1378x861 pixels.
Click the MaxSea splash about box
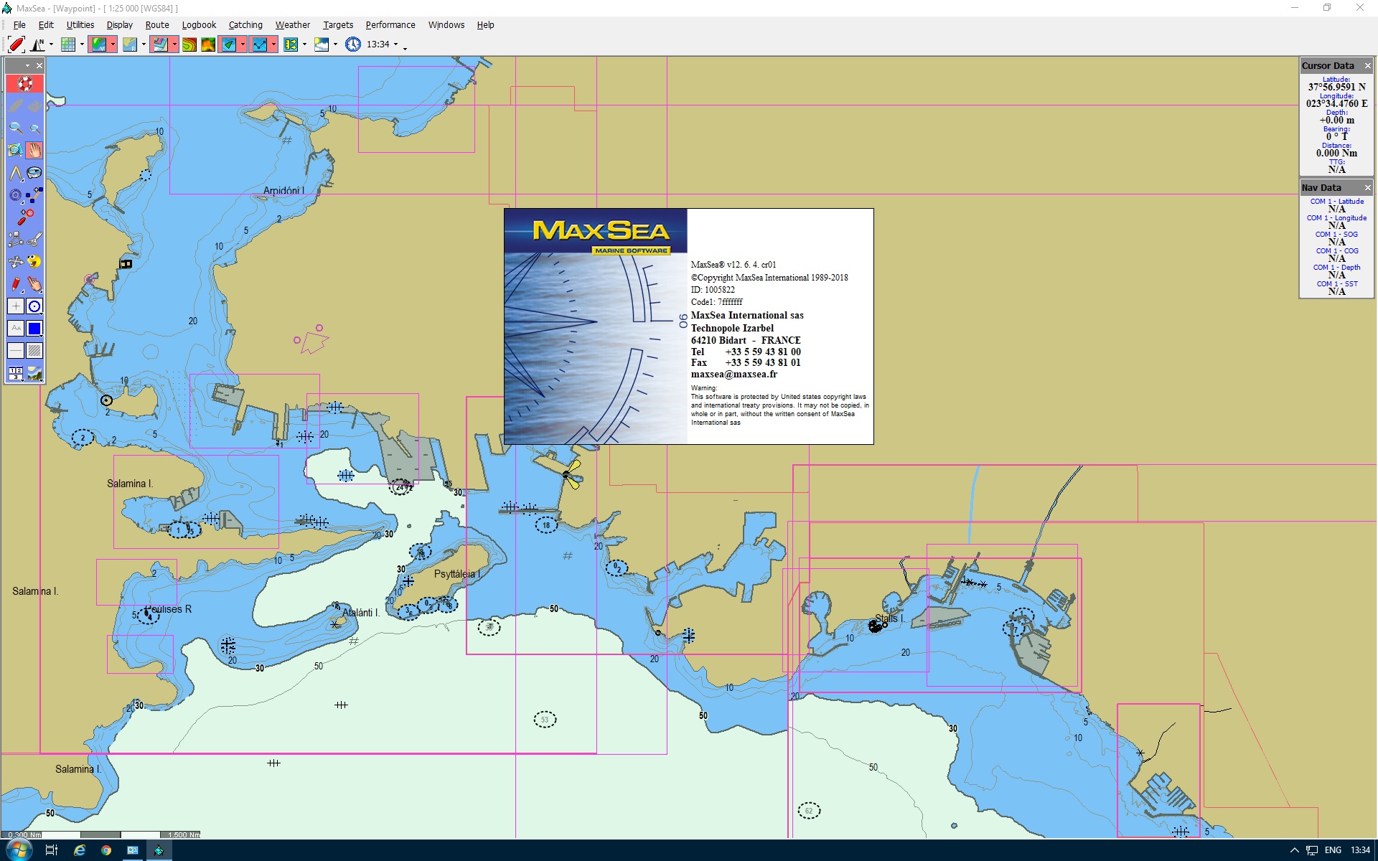tap(688, 326)
